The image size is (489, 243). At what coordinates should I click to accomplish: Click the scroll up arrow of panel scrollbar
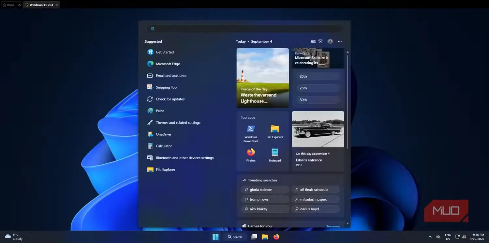(x=348, y=52)
